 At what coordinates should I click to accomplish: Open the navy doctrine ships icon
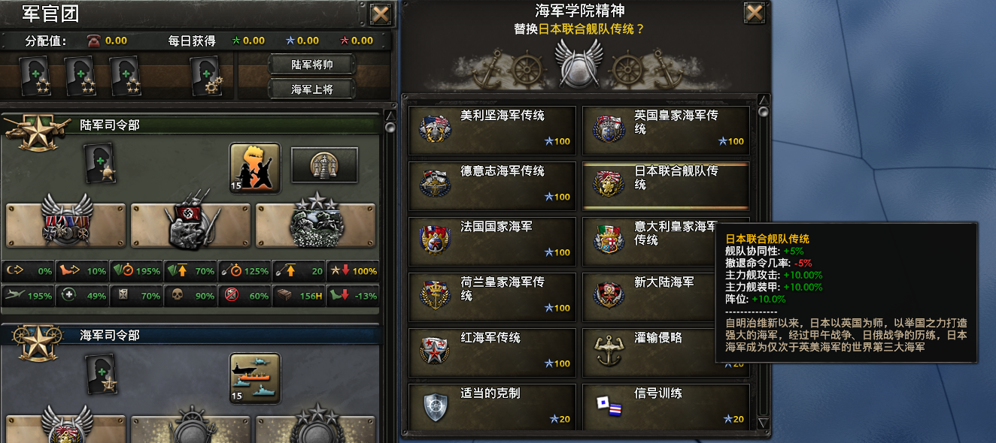tap(255, 378)
